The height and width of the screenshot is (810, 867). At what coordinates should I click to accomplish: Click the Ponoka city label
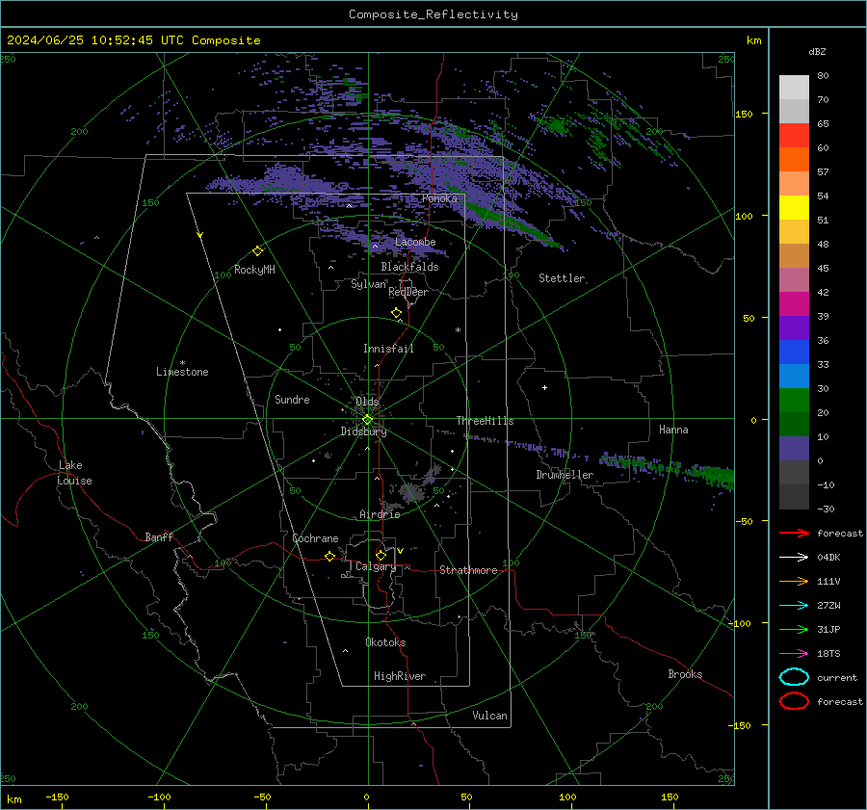coord(439,198)
